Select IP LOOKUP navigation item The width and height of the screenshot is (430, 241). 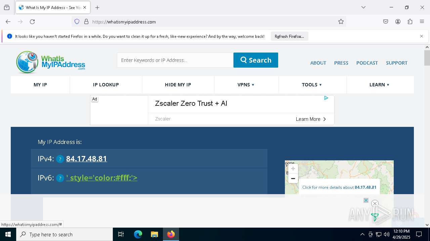pyautogui.click(x=106, y=85)
